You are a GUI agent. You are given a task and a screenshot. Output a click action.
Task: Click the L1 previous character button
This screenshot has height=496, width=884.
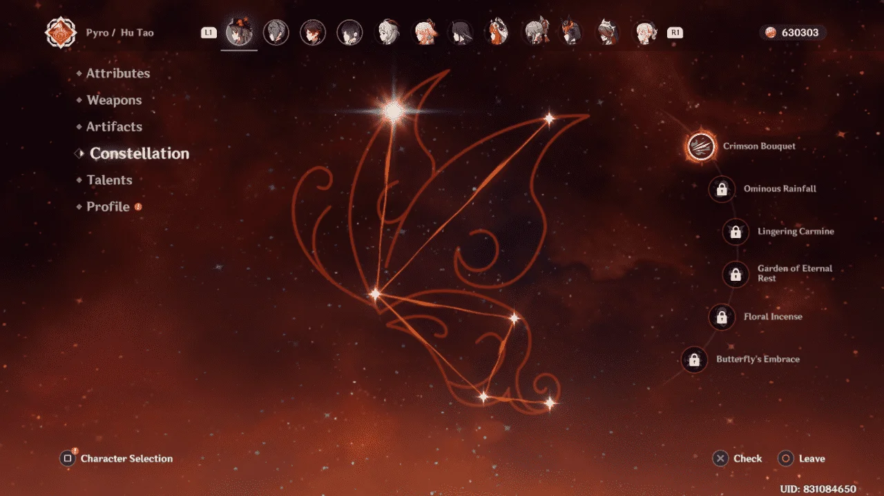pyautogui.click(x=209, y=32)
